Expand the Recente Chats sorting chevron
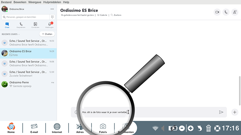241x135 pixels. coord(19,34)
